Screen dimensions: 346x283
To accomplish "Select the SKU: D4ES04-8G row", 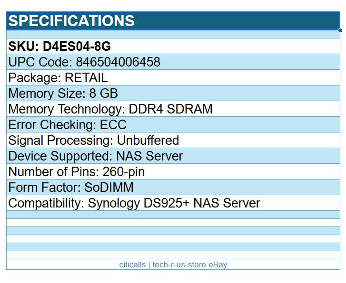I will point(173,46).
